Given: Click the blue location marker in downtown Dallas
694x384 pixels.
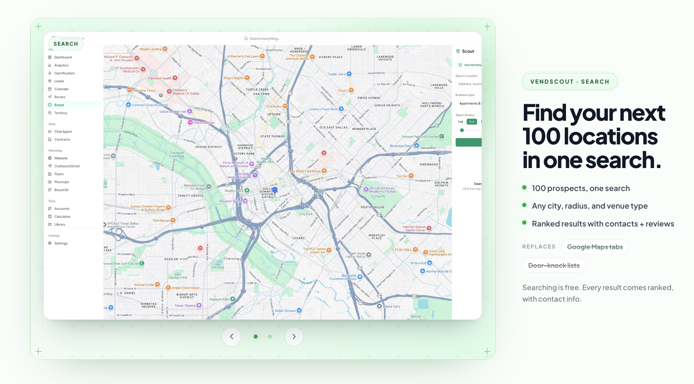Looking at the screenshot, I should pos(275,190).
